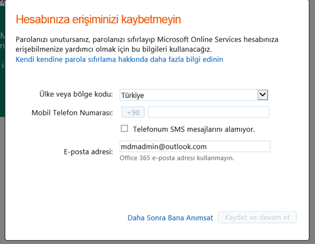Click the 'Kaydet ve devam et' button
The width and height of the screenshot is (315, 244).
pos(257,217)
